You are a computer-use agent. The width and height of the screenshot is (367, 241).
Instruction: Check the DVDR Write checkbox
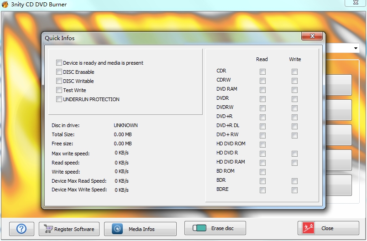point(294,99)
